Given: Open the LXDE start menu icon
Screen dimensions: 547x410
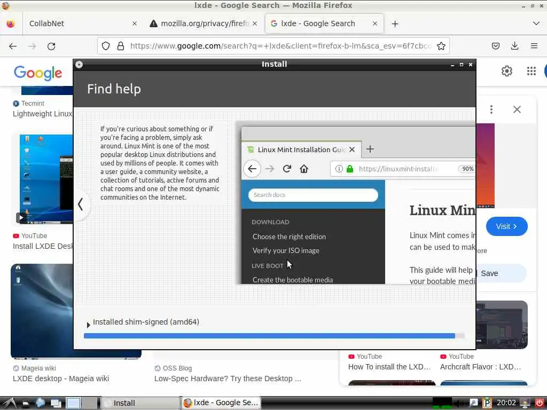Looking at the screenshot, I should [x=9, y=403].
